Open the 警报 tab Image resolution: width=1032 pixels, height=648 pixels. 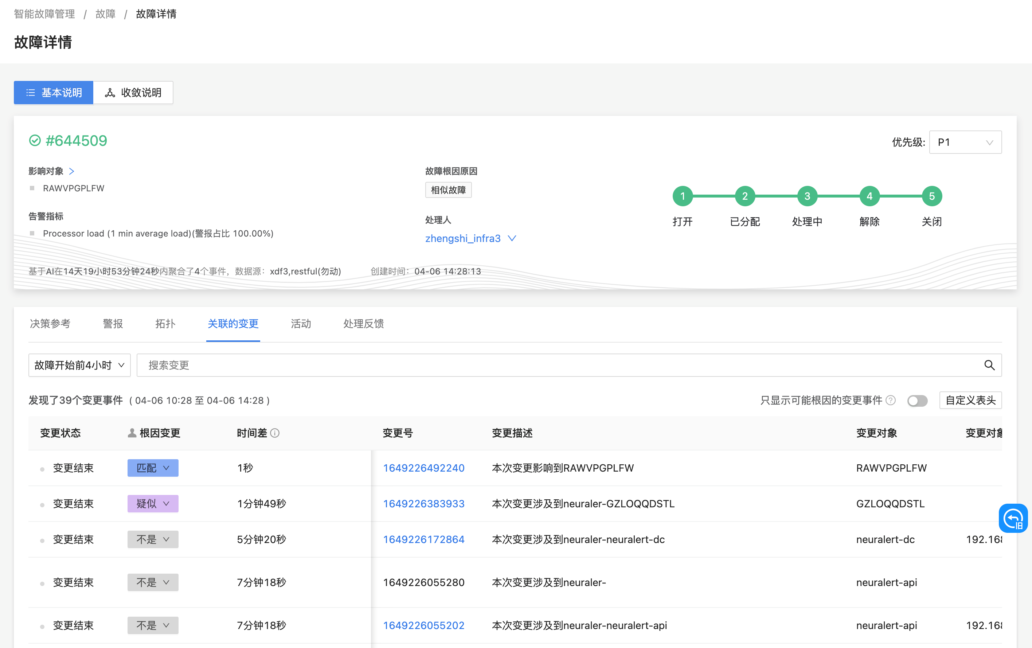click(113, 324)
